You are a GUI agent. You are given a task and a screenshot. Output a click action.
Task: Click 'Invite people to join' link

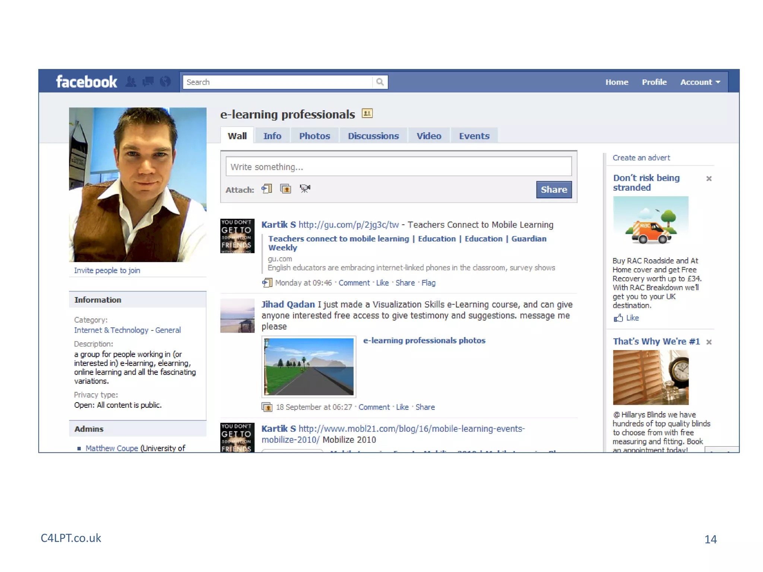pyautogui.click(x=107, y=270)
